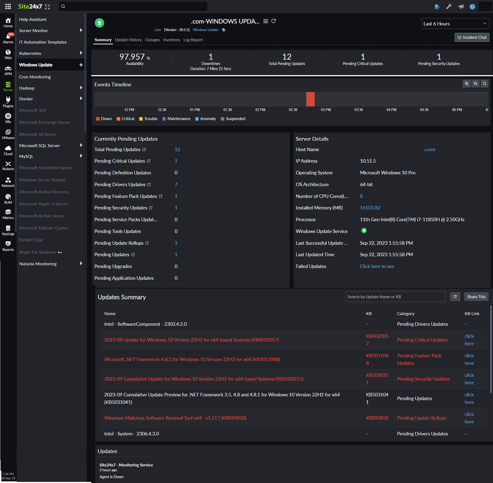The image size is (493, 483).
Task: Open the app launcher grid icon
Action: [x=8, y=6]
